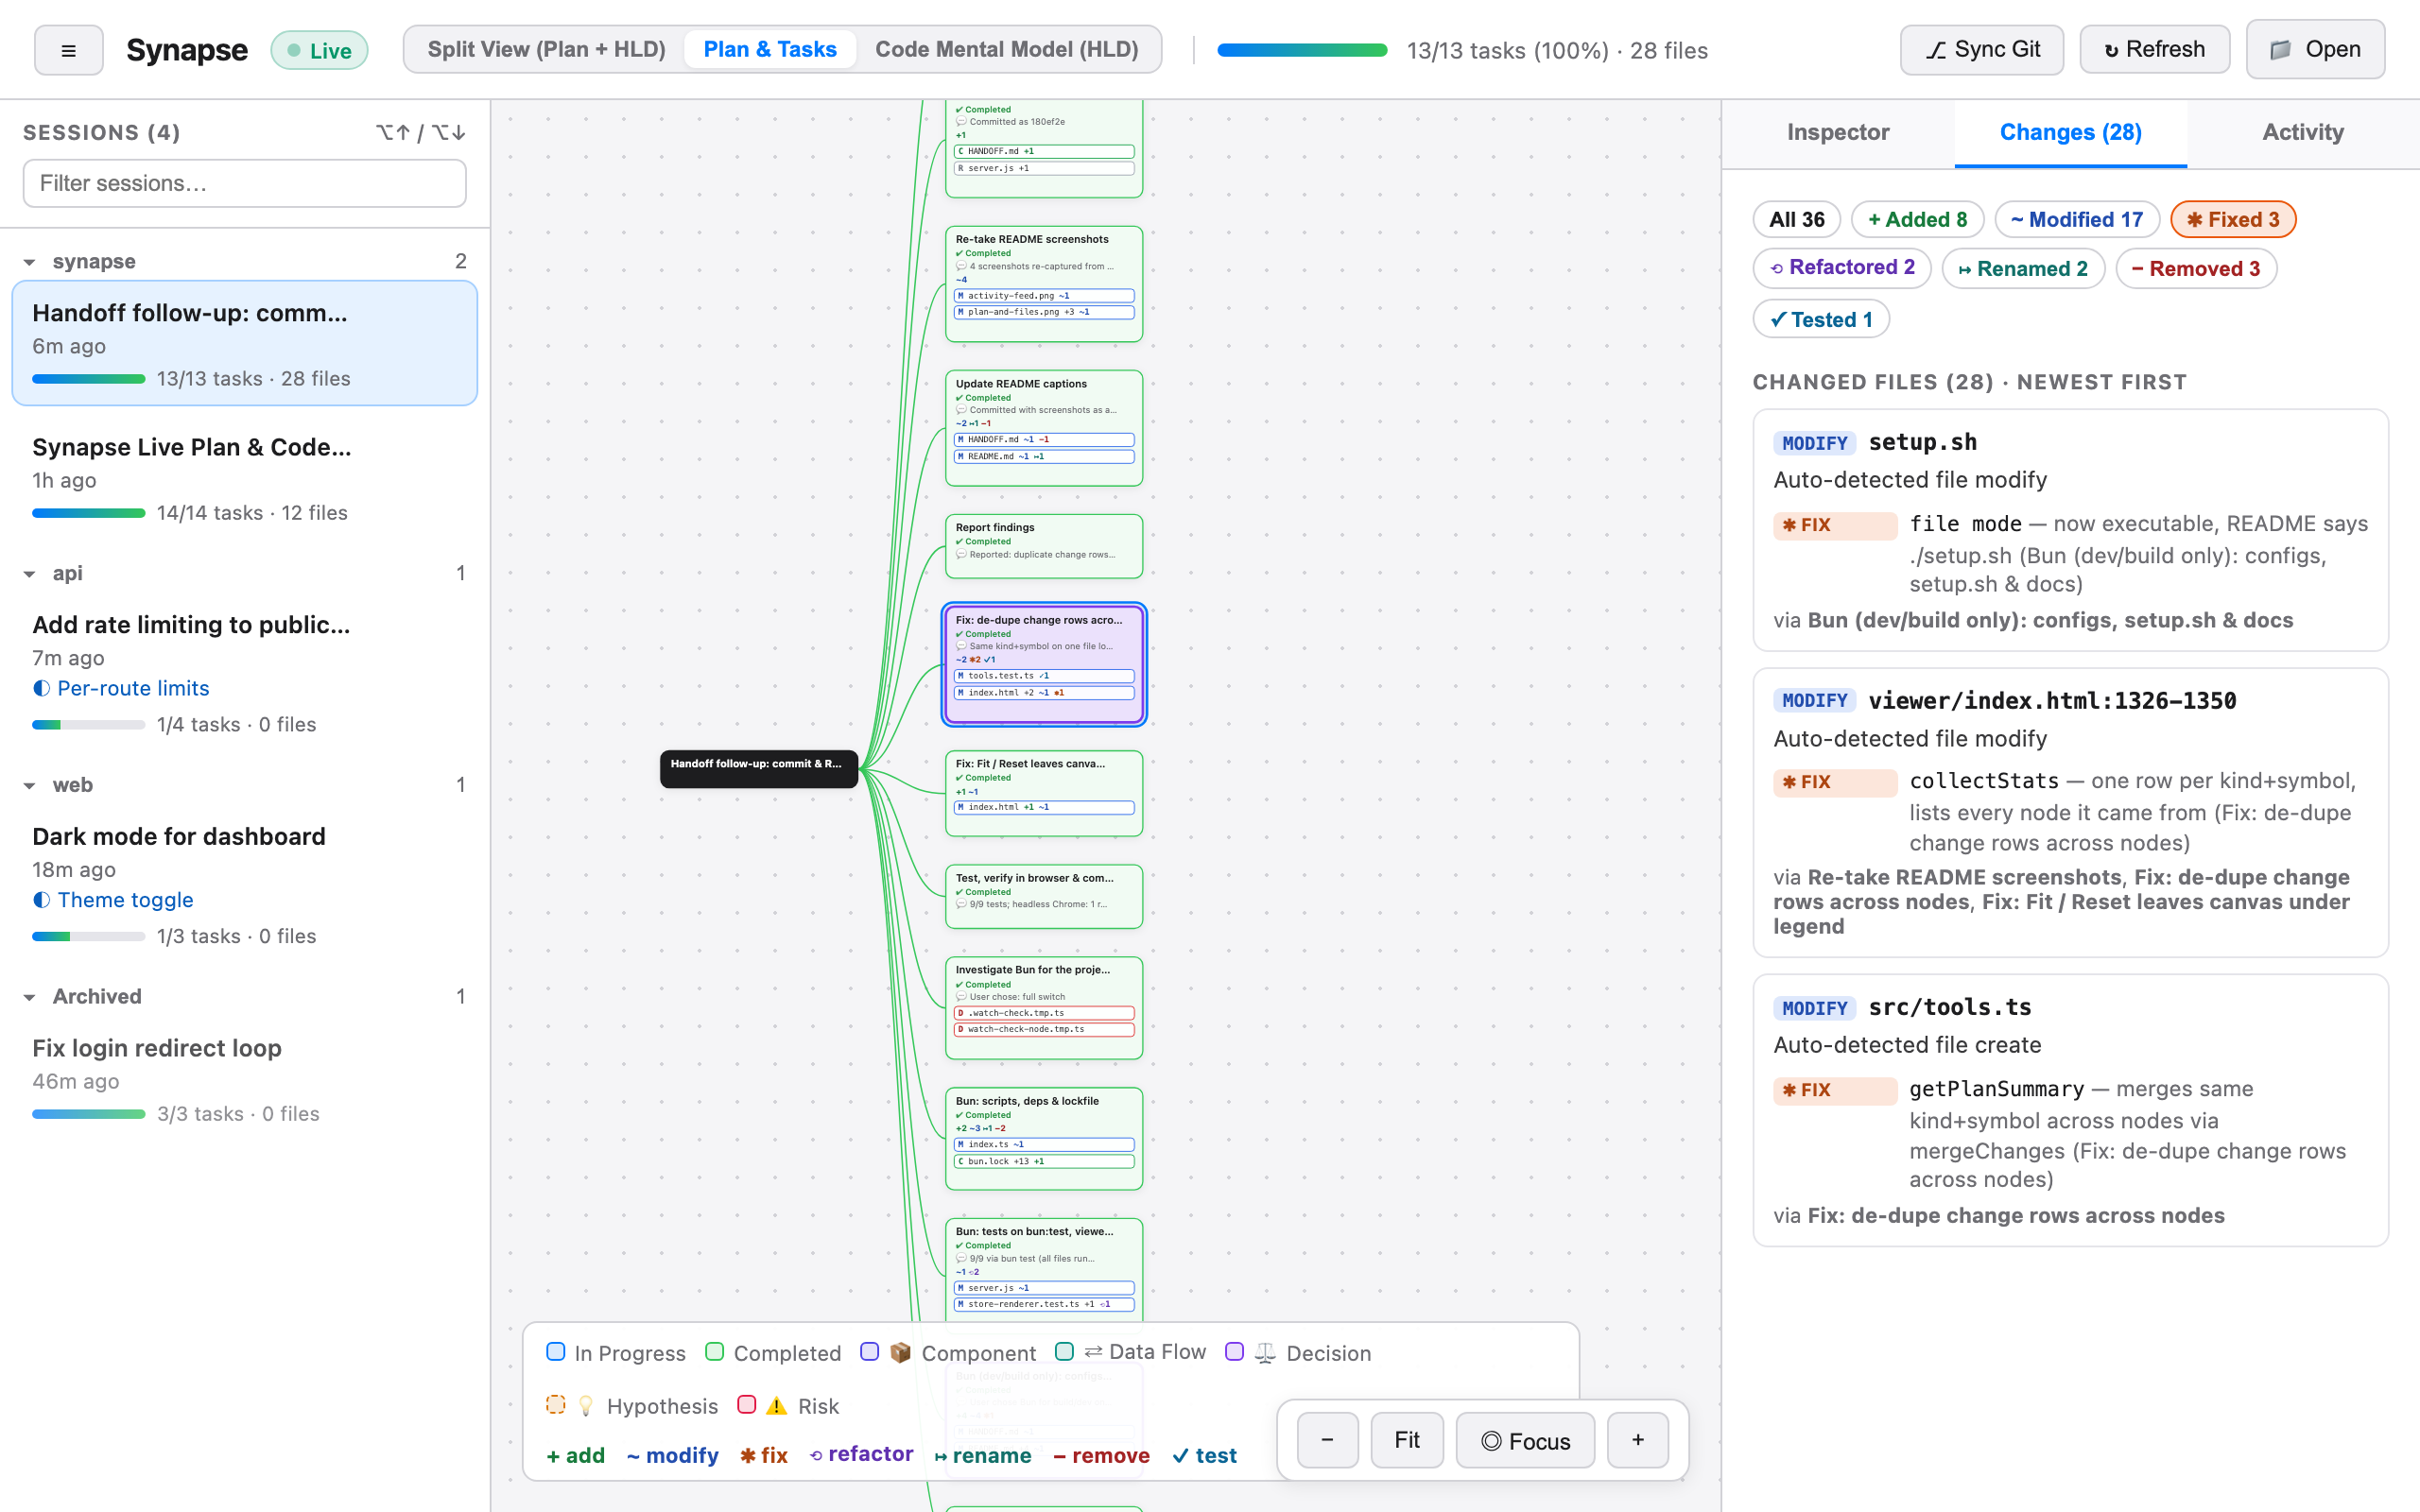Image resolution: width=2420 pixels, height=1512 pixels.
Task: Open Add rate limiting session
Action: click(x=244, y=672)
